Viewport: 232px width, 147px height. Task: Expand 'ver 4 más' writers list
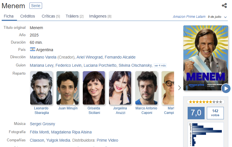coord(160,65)
